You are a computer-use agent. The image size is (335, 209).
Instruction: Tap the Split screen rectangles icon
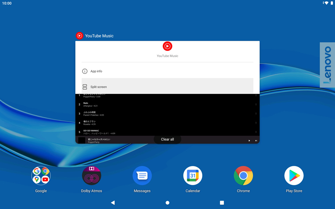click(85, 87)
